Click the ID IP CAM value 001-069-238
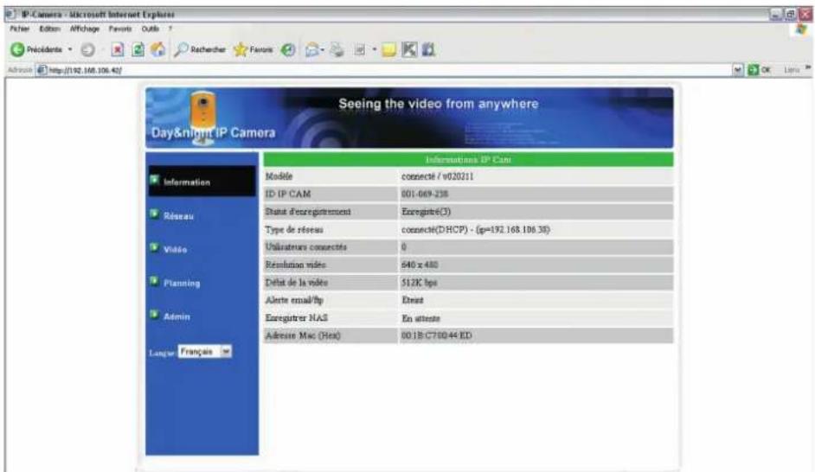815x472 pixels. (424, 195)
